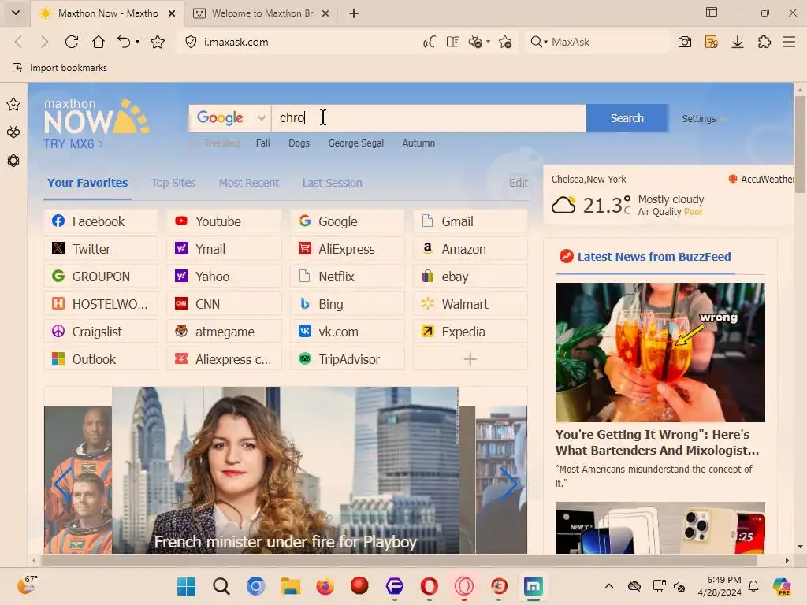The height and width of the screenshot is (605, 807).
Task: Open a new tab with plus
Action: (354, 13)
